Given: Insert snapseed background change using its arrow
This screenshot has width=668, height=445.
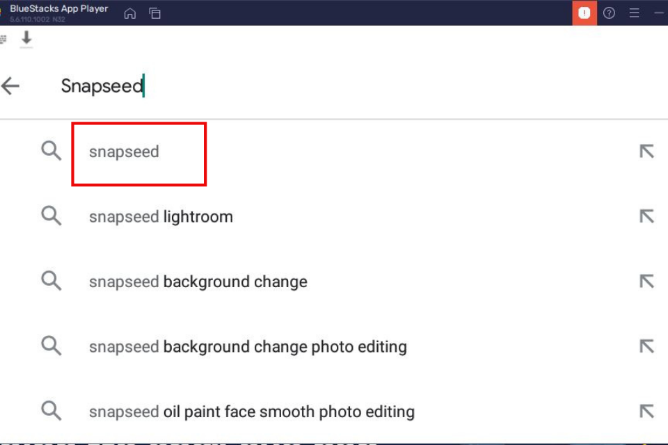Looking at the screenshot, I should (646, 282).
